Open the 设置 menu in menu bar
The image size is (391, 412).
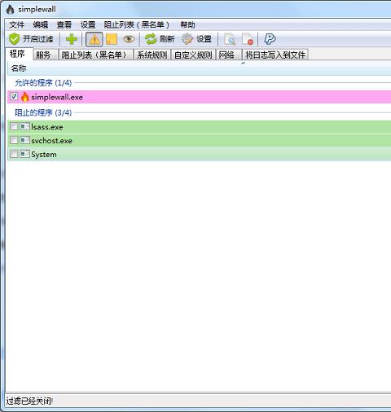coord(88,25)
